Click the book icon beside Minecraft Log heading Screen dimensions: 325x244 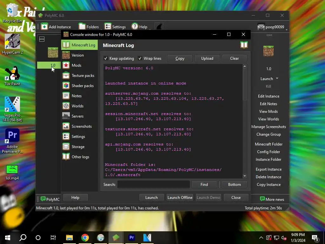[244, 45]
